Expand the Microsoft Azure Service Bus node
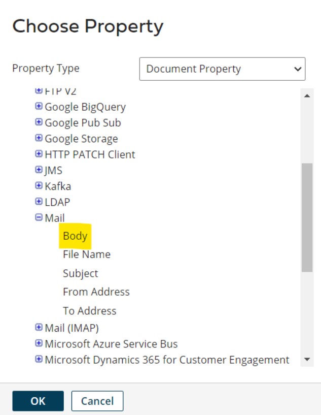The image size is (321, 415). pos(39,344)
